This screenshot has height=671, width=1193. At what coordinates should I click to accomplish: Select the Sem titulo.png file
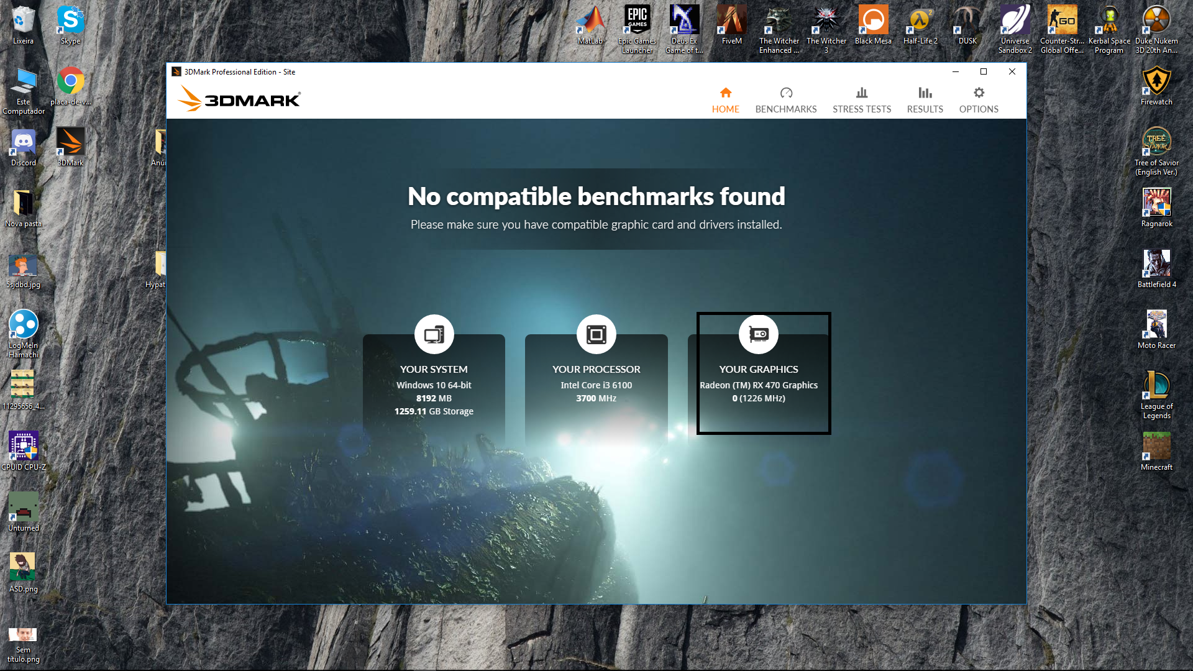[23, 644]
